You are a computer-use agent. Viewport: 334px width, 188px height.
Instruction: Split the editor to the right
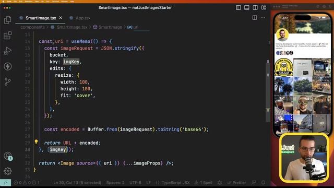[255, 18]
